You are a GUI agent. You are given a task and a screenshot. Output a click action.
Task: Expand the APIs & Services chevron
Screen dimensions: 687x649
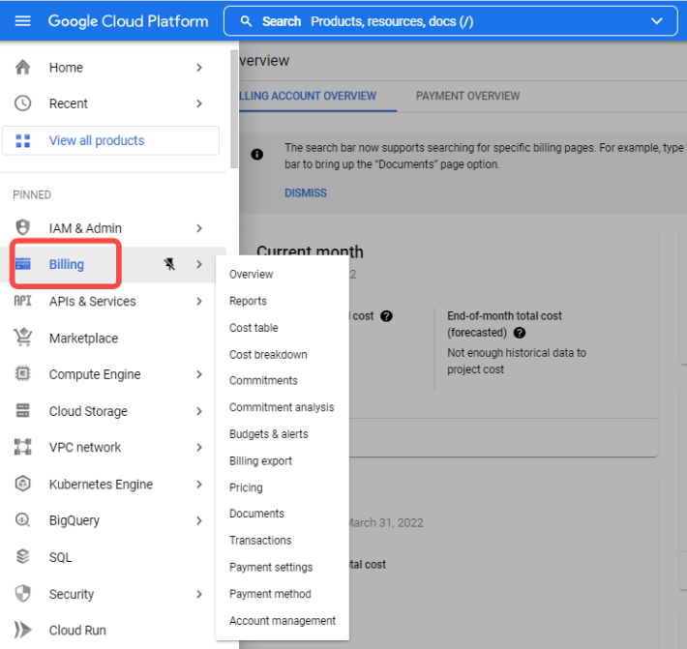tap(199, 302)
